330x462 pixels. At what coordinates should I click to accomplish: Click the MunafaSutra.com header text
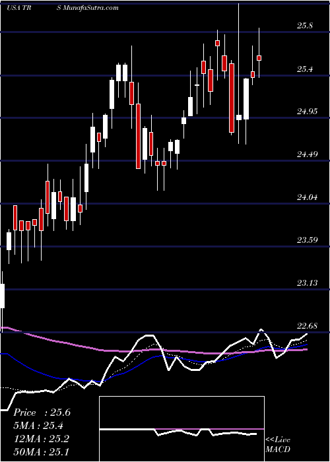pyautogui.click(x=90, y=8)
